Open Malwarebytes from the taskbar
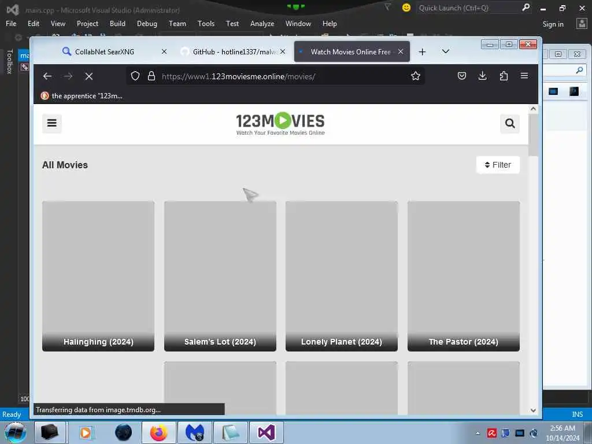This screenshot has width=592, height=444. (195, 432)
